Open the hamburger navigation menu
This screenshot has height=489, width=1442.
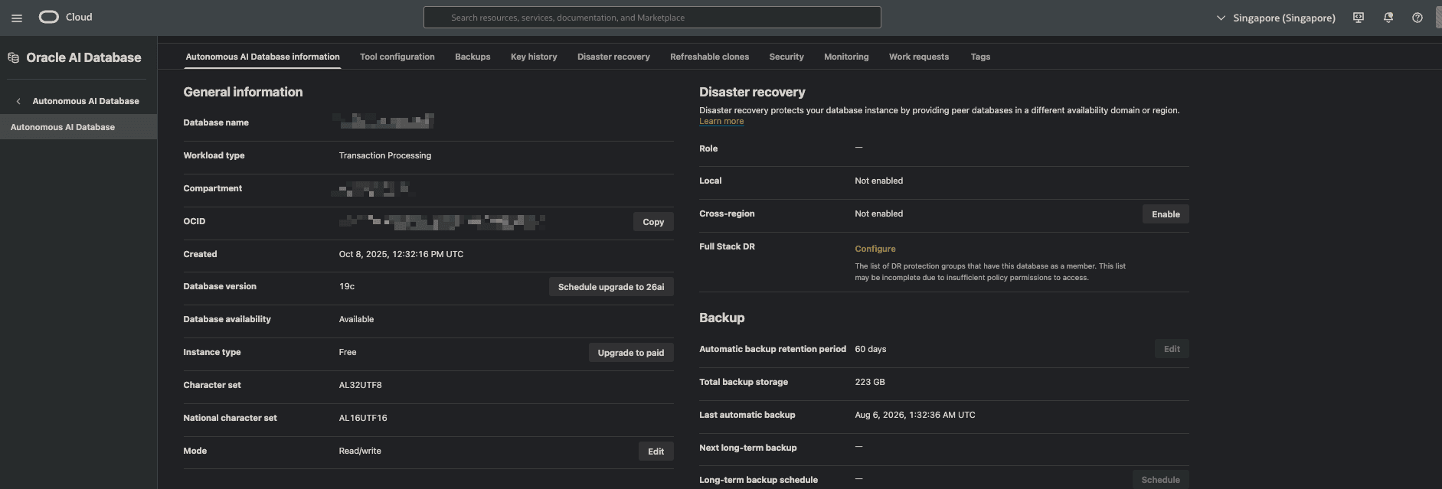tap(17, 18)
